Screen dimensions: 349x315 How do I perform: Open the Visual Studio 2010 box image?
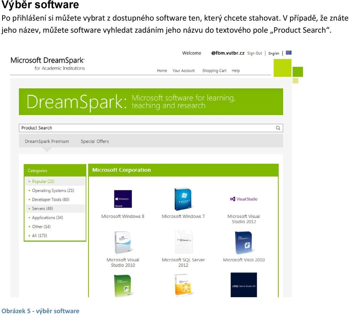coord(123,242)
